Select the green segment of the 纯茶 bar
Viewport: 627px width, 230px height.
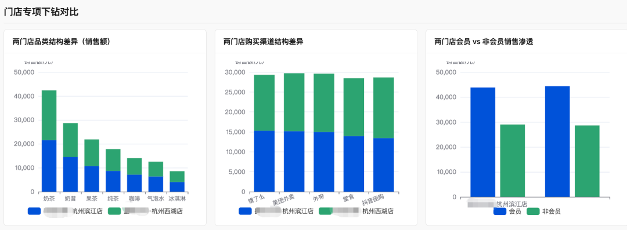coord(113,160)
